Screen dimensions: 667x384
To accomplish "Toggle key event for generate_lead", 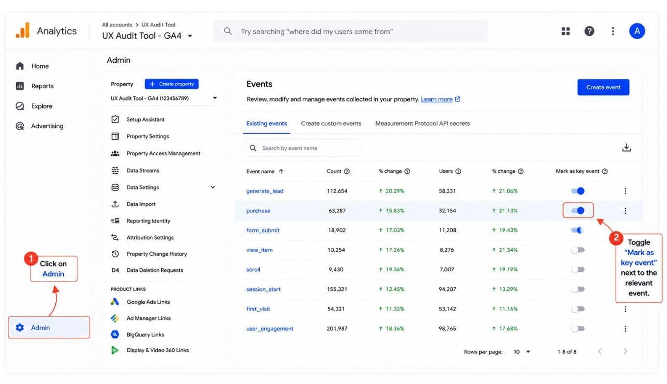I will tap(578, 191).
